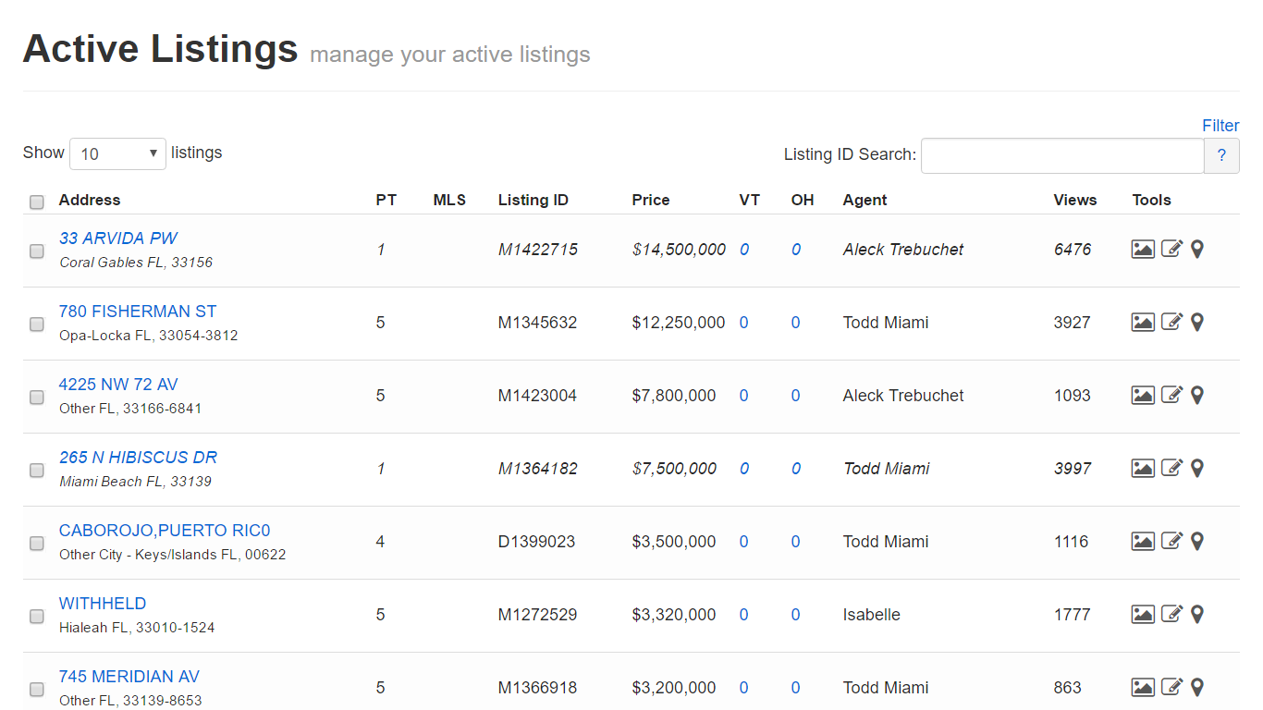Open the Filter link
The height and width of the screenshot is (710, 1263).
click(x=1220, y=126)
